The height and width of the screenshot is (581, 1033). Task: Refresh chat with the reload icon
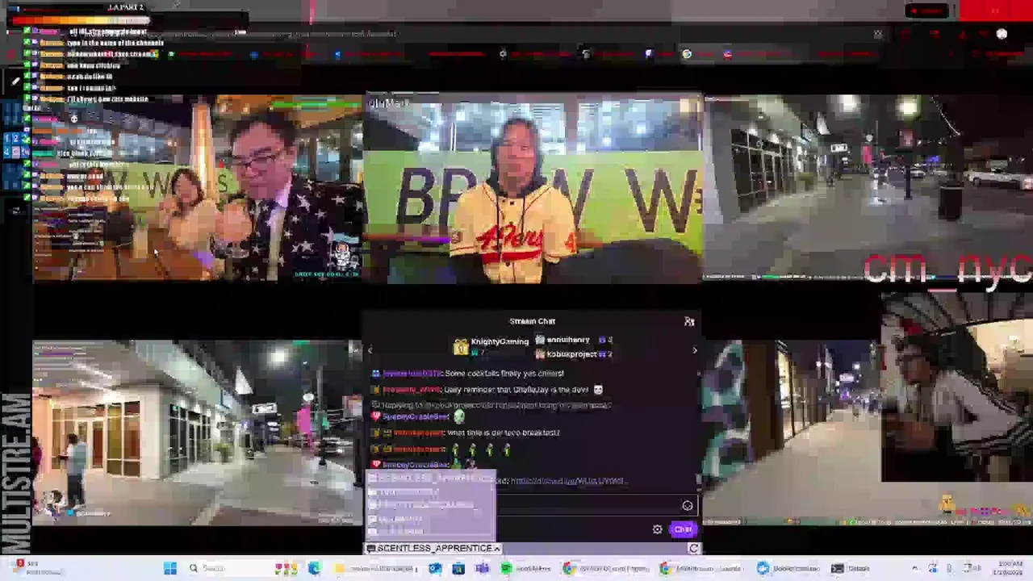(x=693, y=549)
